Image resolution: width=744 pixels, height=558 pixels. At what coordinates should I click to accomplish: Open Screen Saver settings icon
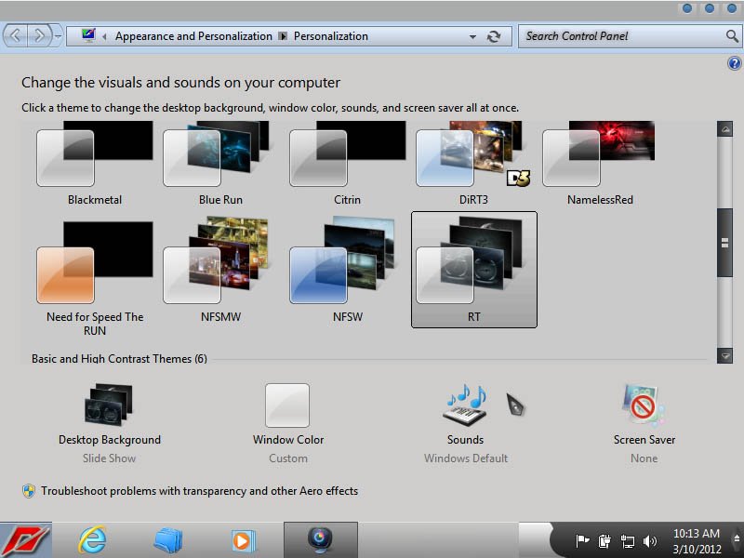[x=644, y=405]
